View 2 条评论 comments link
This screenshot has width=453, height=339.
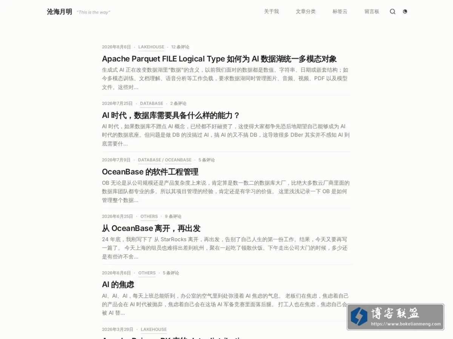click(178, 104)
